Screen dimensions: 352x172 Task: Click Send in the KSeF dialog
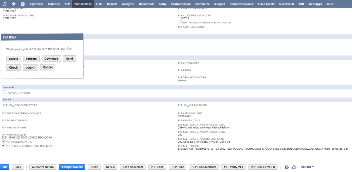(x=70, y=59)
